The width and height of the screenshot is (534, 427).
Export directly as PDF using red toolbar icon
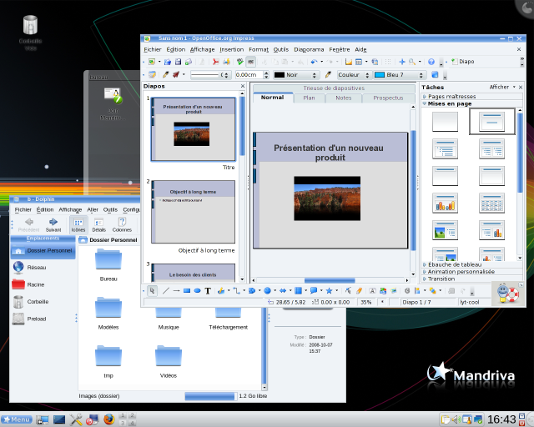(215, 62)
